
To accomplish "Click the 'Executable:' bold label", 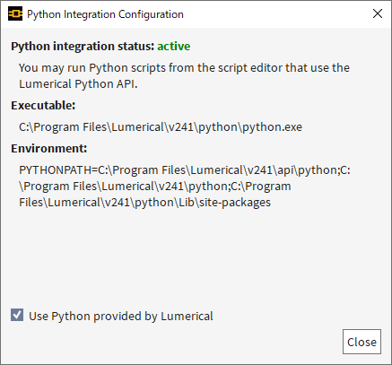I will coord(43,106).
